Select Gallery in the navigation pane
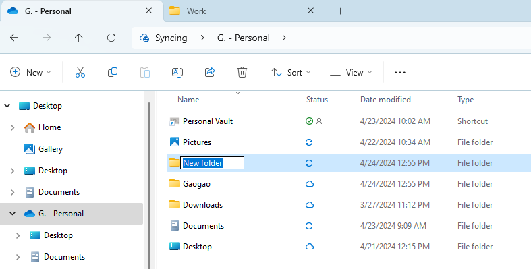This screenshot has width=531, height=269. click(51, 149)
